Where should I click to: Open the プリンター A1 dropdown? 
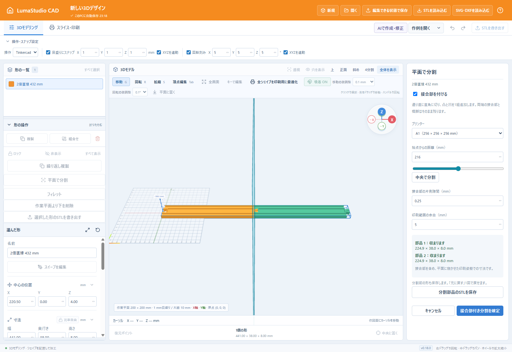tap(457, 133)
